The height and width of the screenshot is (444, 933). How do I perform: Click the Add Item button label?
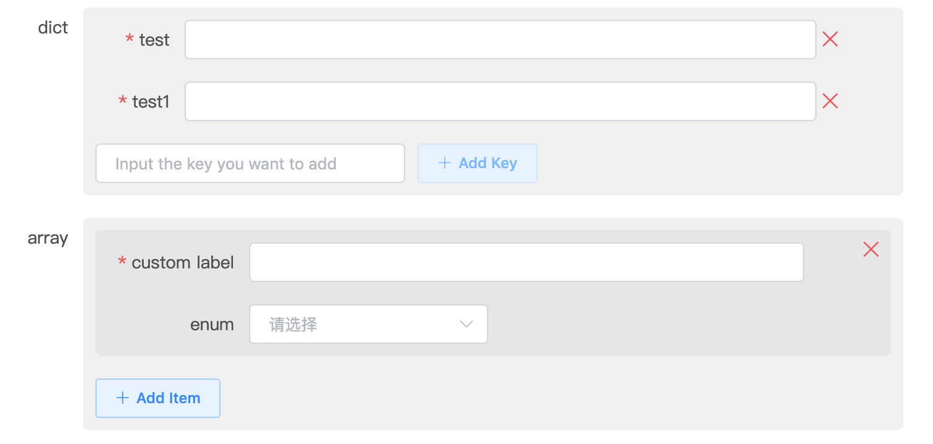pyautogui.click(x=169, y=398)
